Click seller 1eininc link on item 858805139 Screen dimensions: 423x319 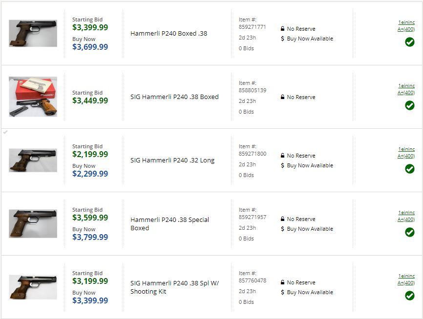(406, 86)
